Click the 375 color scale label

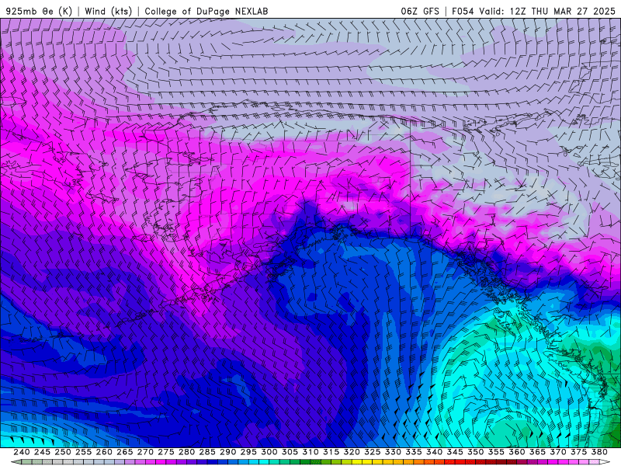[x=578, y=452]
